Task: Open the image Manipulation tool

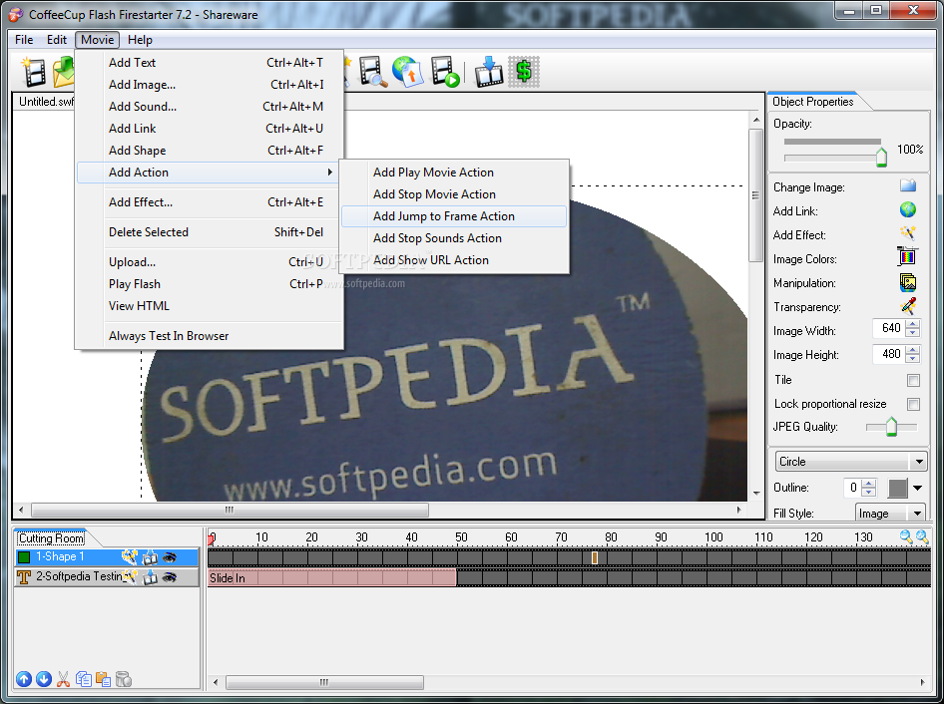Action: tap(908, 282)
